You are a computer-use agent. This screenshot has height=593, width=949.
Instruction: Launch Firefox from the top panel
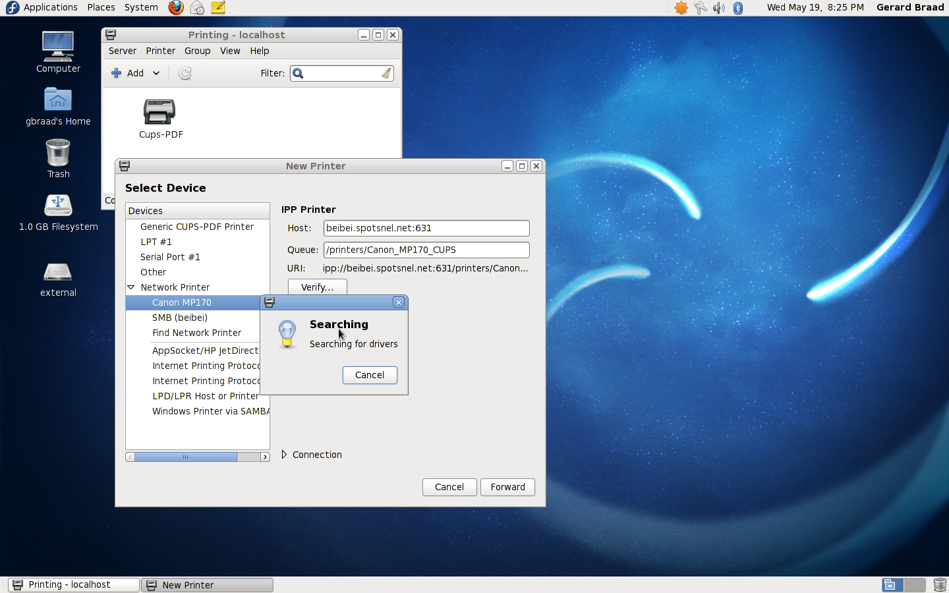pos(176,8)
